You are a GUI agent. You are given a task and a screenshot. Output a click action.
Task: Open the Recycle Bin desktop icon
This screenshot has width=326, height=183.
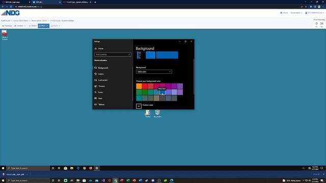click(x=157, y=113)
